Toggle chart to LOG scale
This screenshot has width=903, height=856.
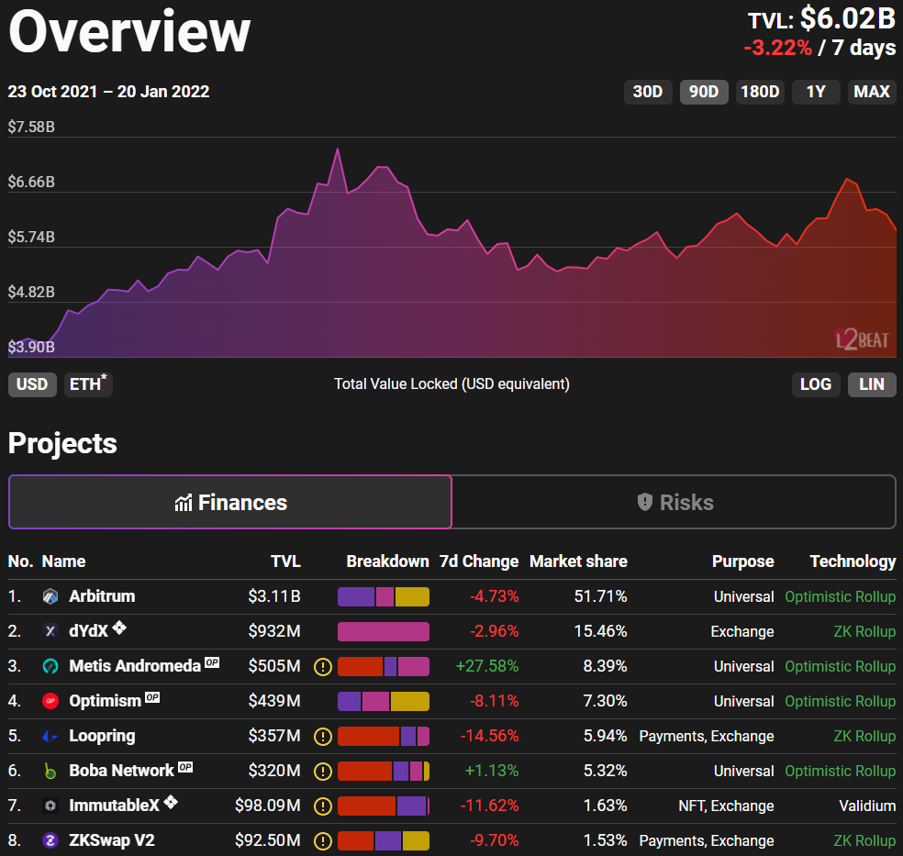tap(815, 384)
